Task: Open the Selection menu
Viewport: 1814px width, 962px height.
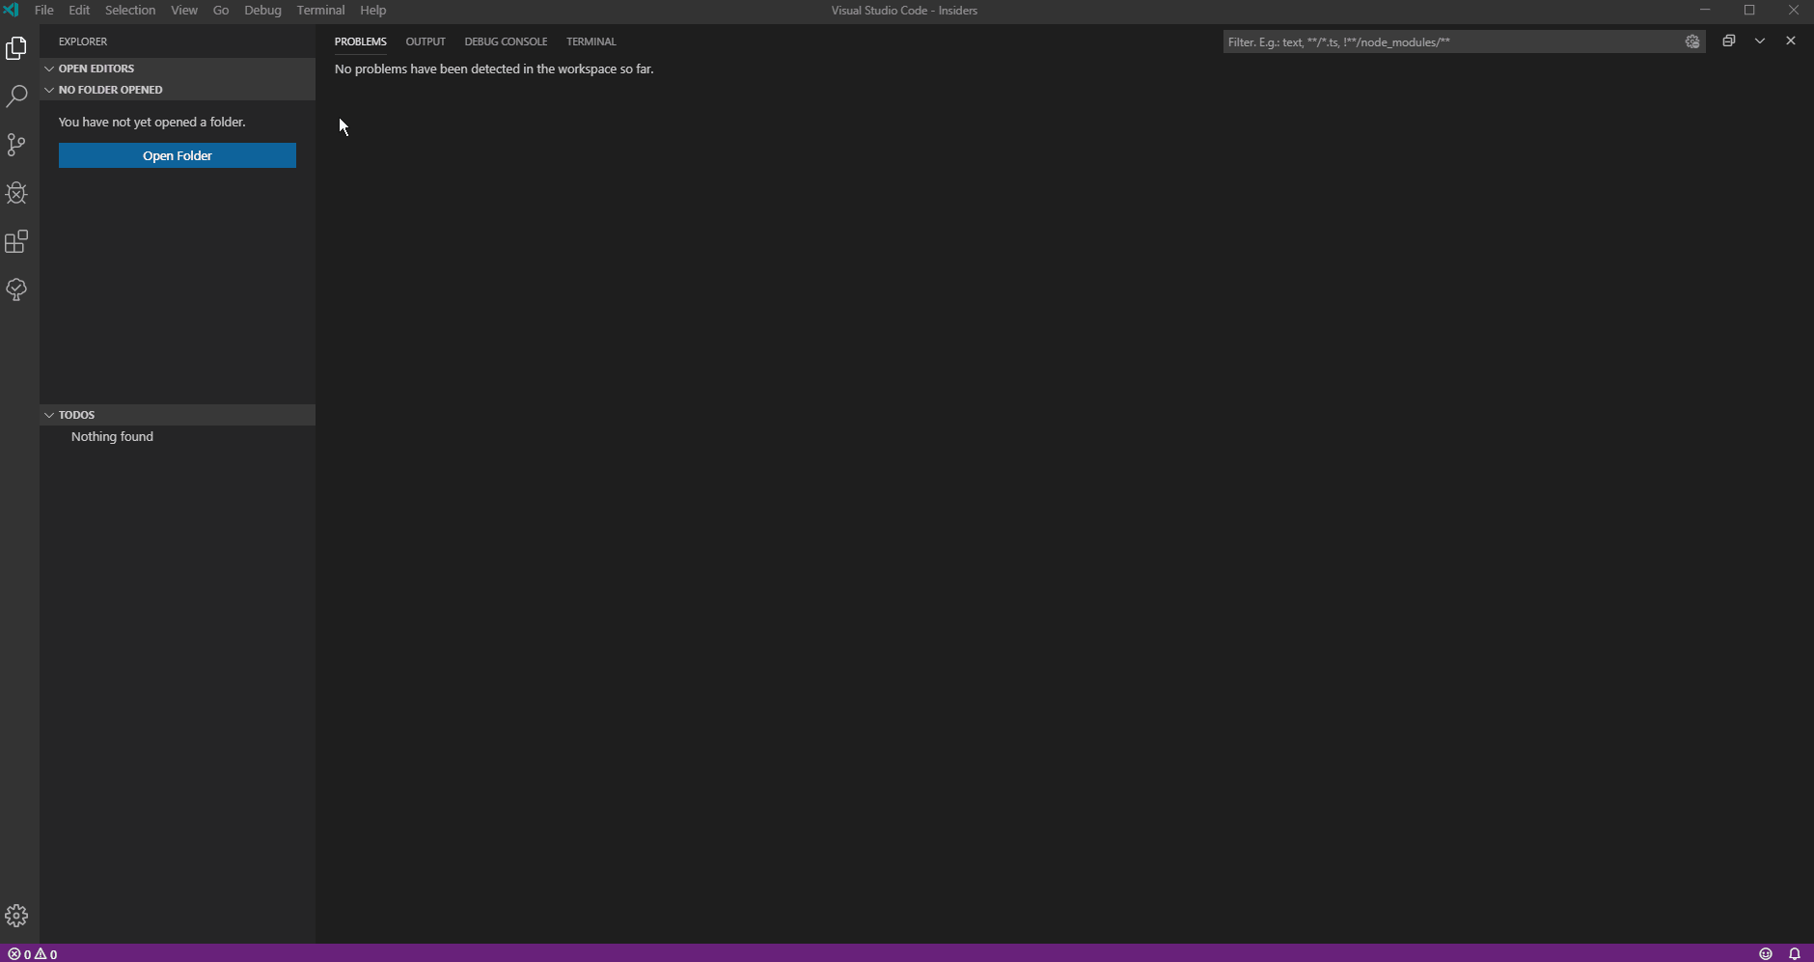Action: click(130, 10)
